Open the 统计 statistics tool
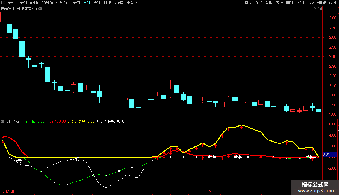This screenshot has height=195, width=339. 279,3
